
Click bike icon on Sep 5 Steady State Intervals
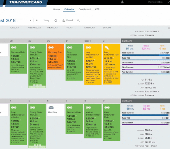click(32, 107)
